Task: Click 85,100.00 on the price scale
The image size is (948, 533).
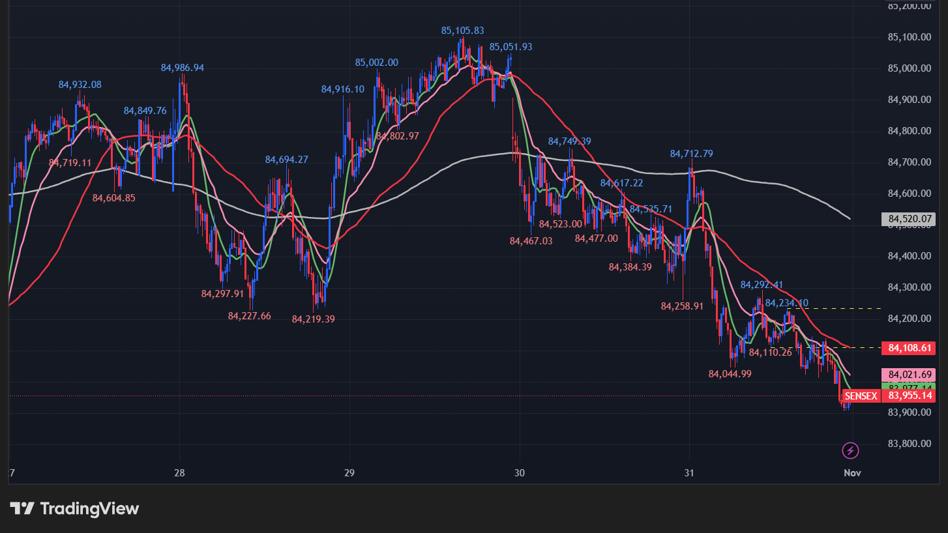Action: tap(909, 37)
